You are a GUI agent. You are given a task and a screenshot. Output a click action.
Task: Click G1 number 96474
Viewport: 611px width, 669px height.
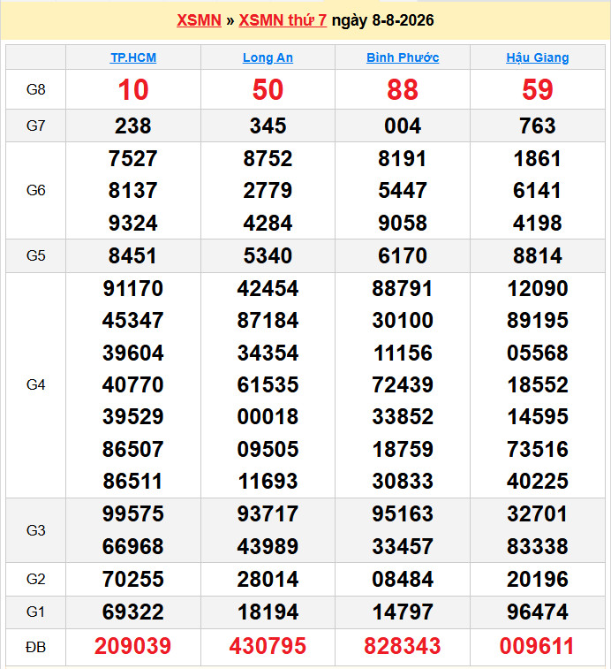coord(537,612)
